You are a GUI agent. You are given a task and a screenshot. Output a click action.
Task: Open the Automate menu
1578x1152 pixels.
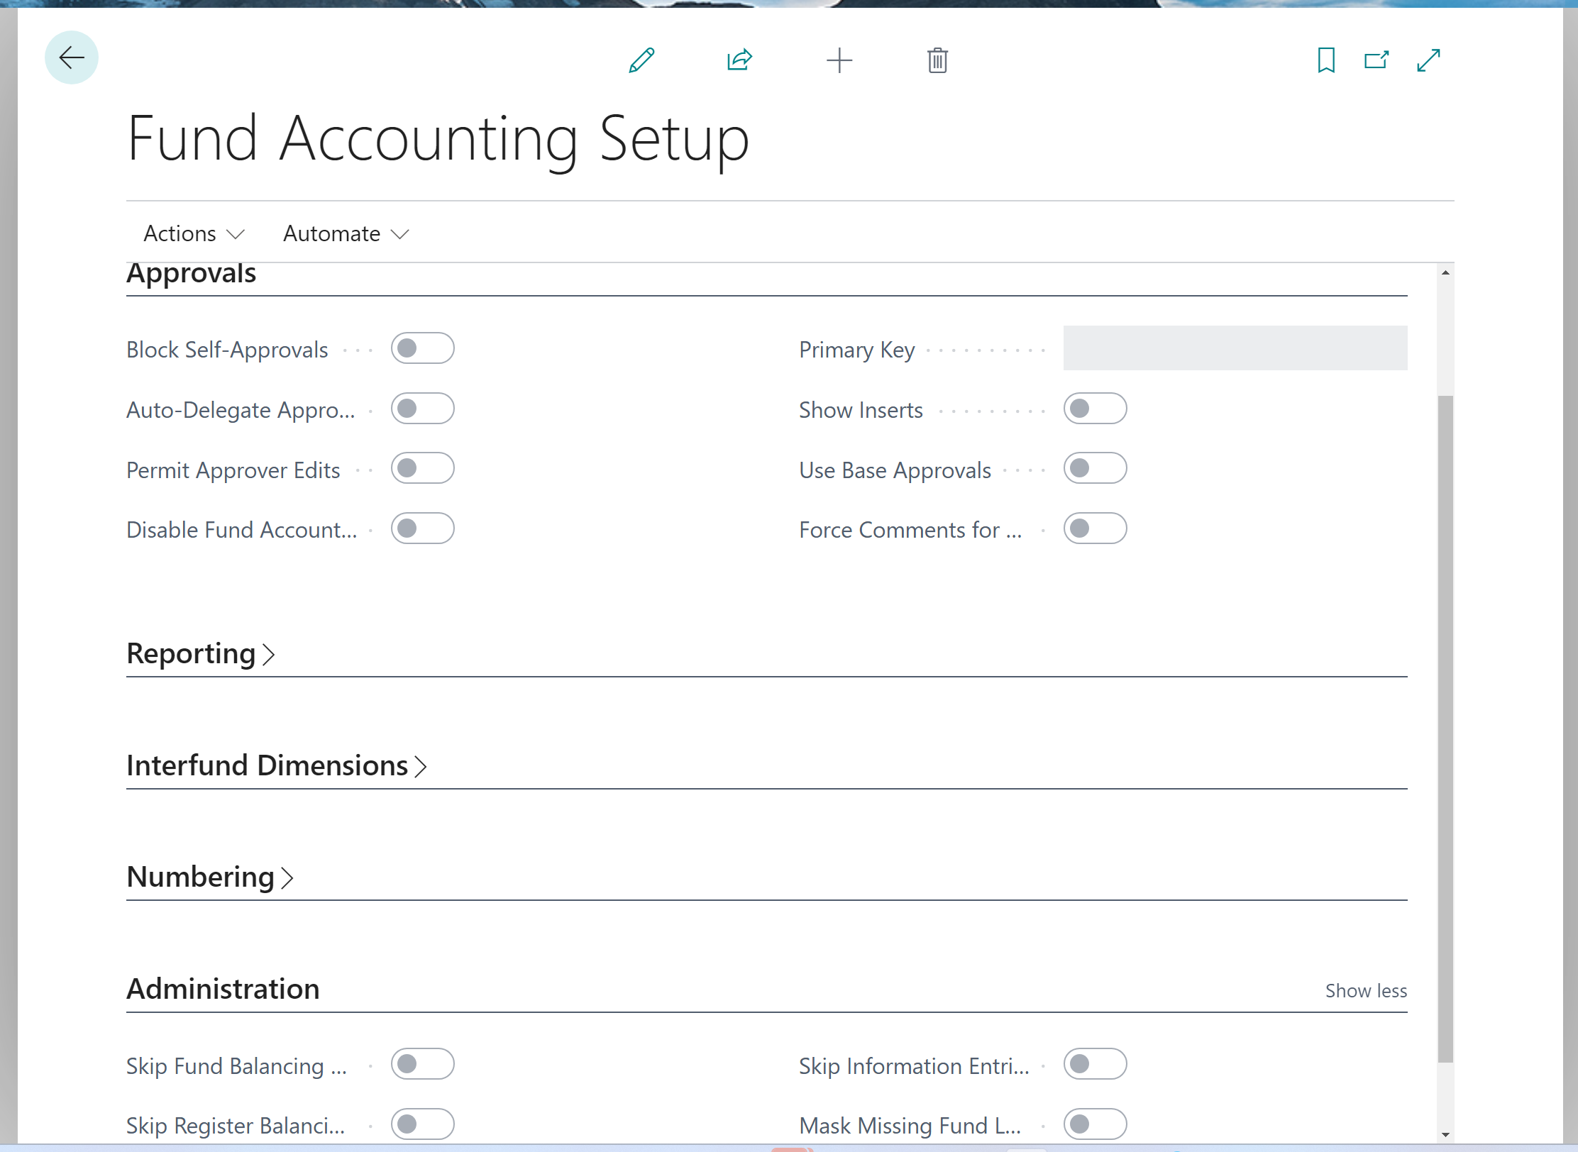[x=346, y=233]
